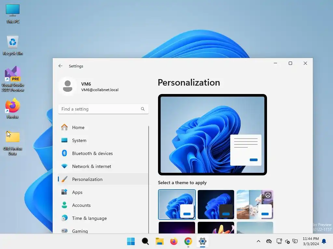Viewport: 333px width, 249px height.
Task: Select Personalization in sidebar
Action: point(103,179)
